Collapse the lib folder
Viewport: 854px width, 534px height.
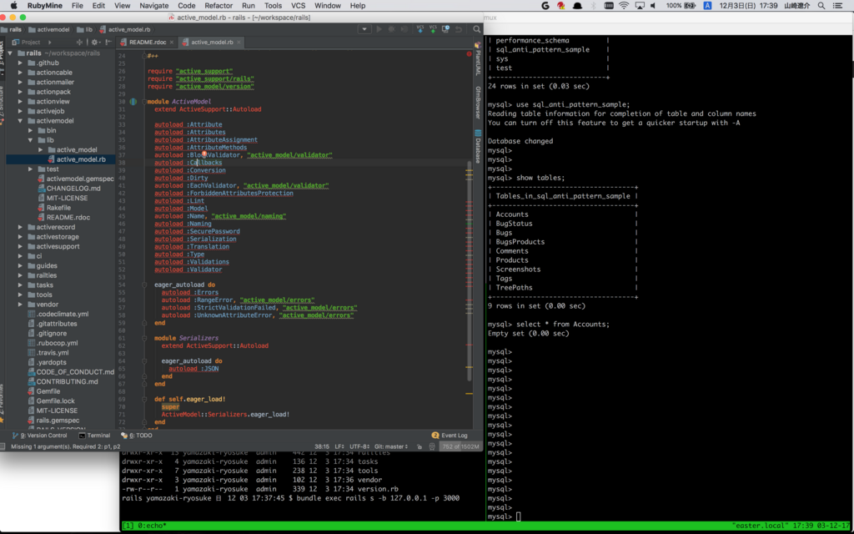coord(31,140)
